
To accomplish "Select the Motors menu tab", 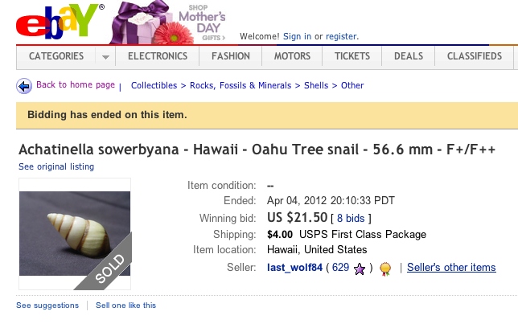I will (x=292, y=56).
